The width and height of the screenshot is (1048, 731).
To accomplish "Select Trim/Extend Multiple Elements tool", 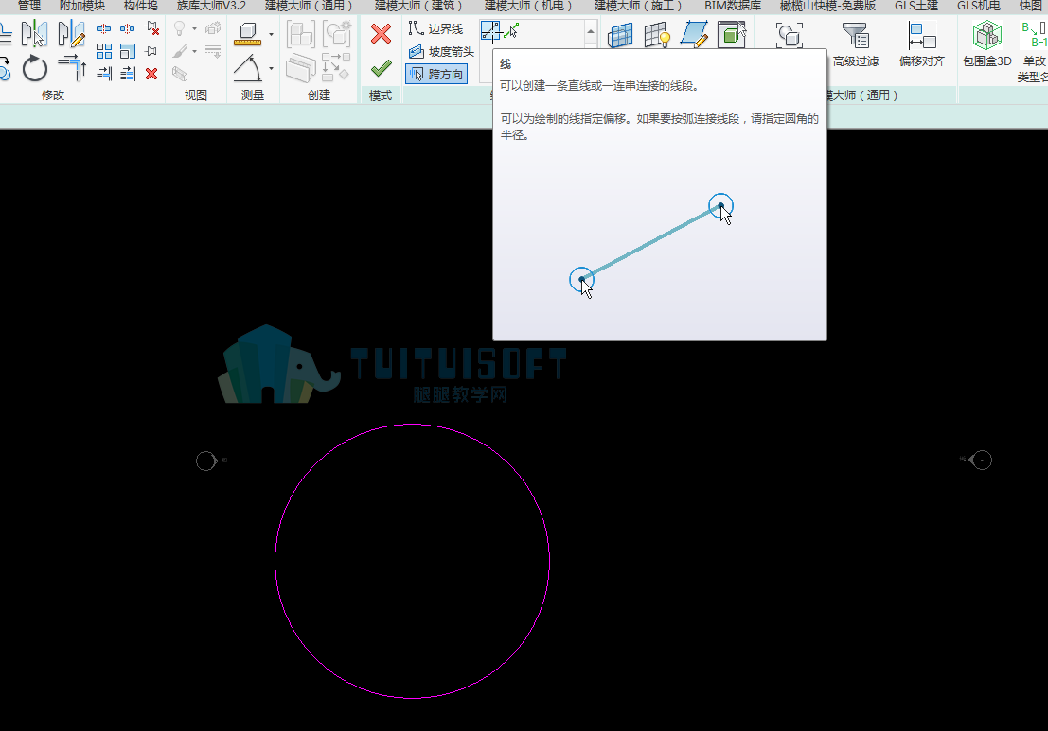I will click(127, 74).
